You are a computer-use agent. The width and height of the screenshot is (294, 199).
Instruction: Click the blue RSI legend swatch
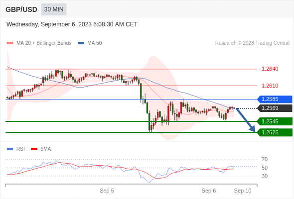point(10,149)
